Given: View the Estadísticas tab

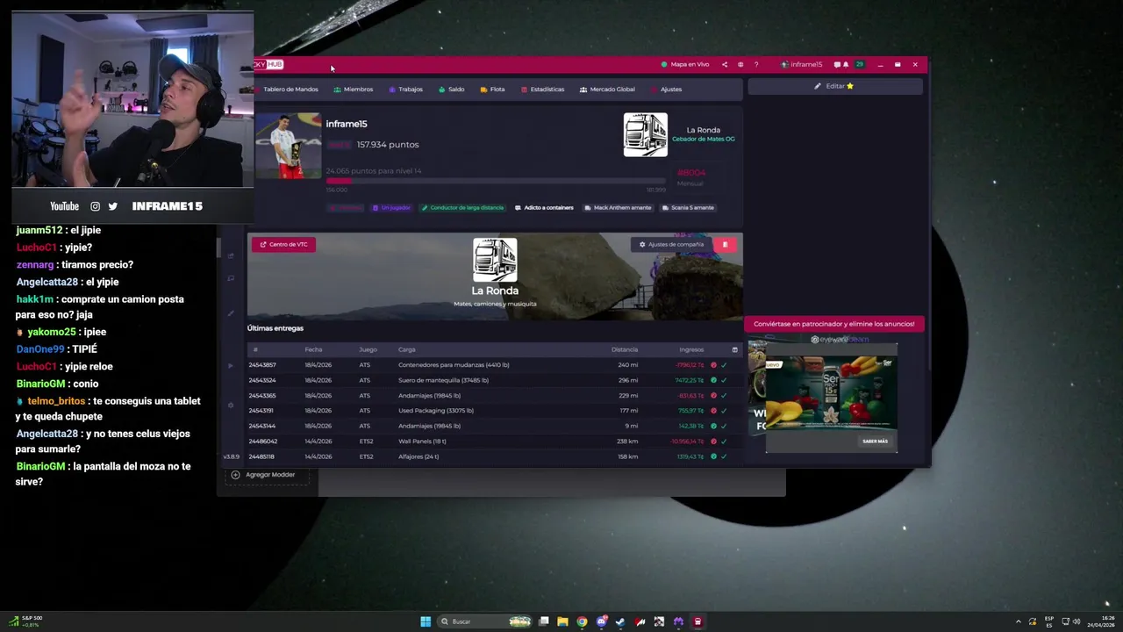Looking at the screenshot, I should pyautogui.click(x=542, y=89).
